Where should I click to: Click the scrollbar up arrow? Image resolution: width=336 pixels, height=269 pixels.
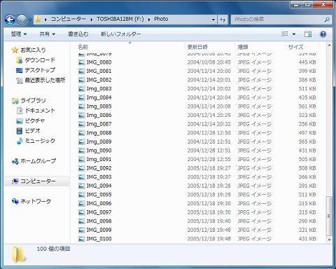coord(329,46)
